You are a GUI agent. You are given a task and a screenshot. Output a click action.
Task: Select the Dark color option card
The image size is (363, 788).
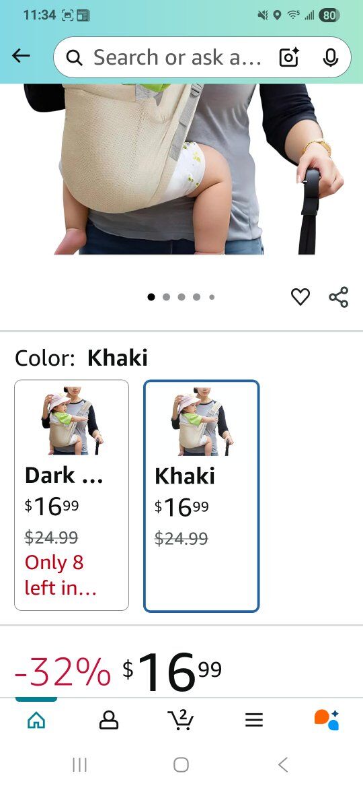(x=72, y=495)
